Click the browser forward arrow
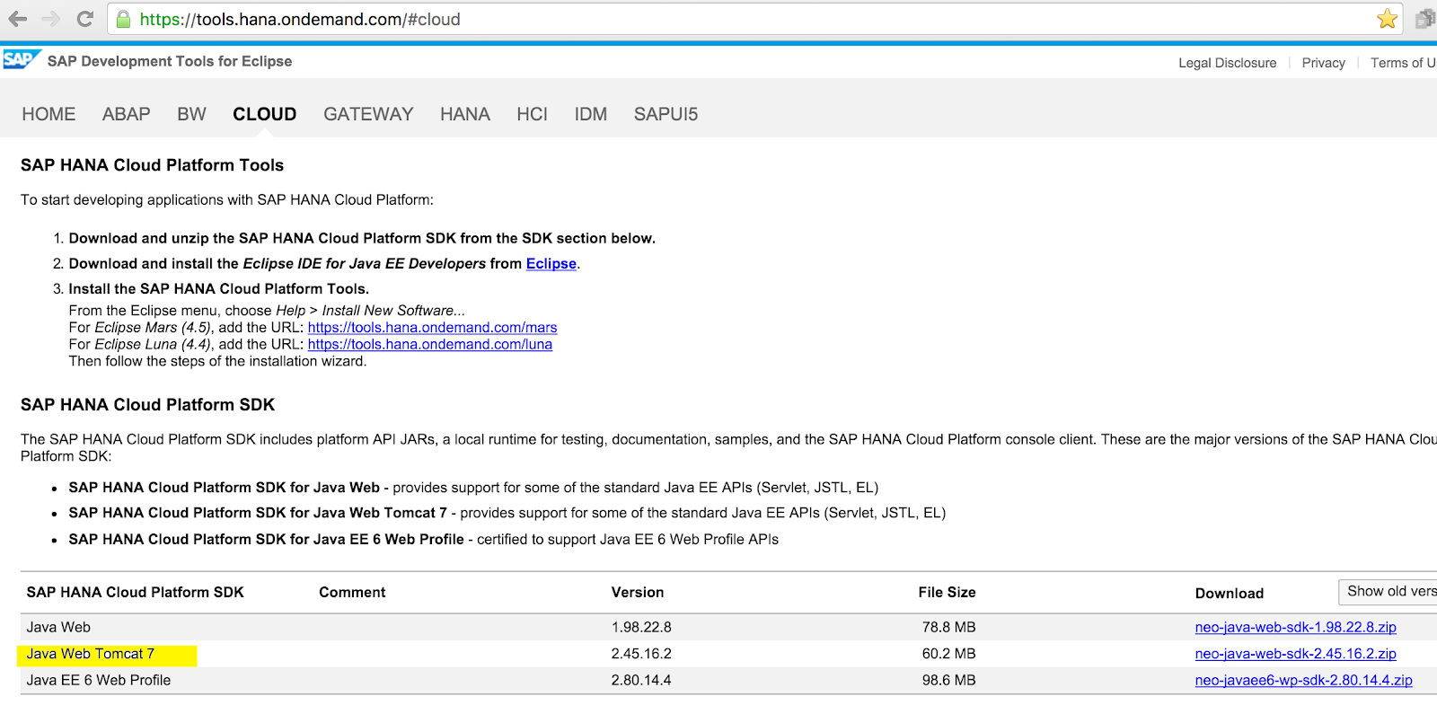This screenshot has width=1437, height=714. tap(51, 19)
